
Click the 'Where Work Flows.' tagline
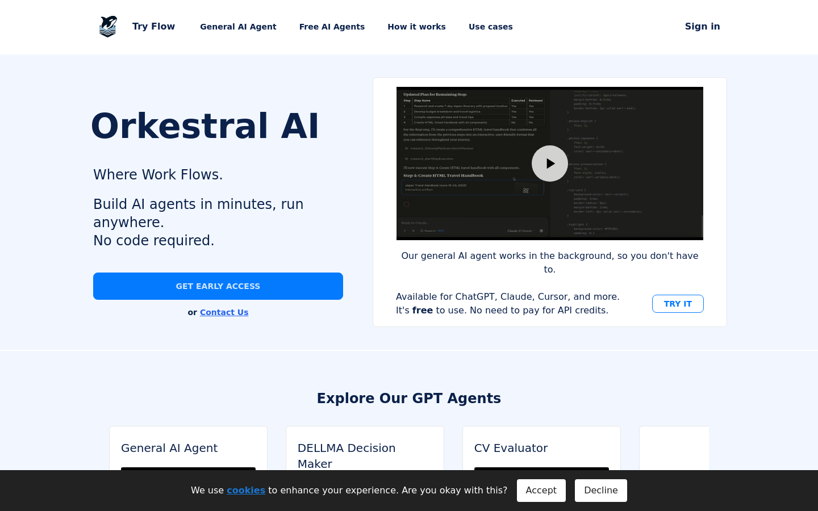(x=158, y=175)
